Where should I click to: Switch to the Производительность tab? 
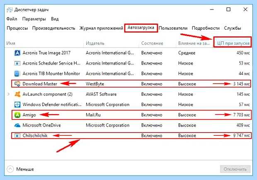point(53,28)
